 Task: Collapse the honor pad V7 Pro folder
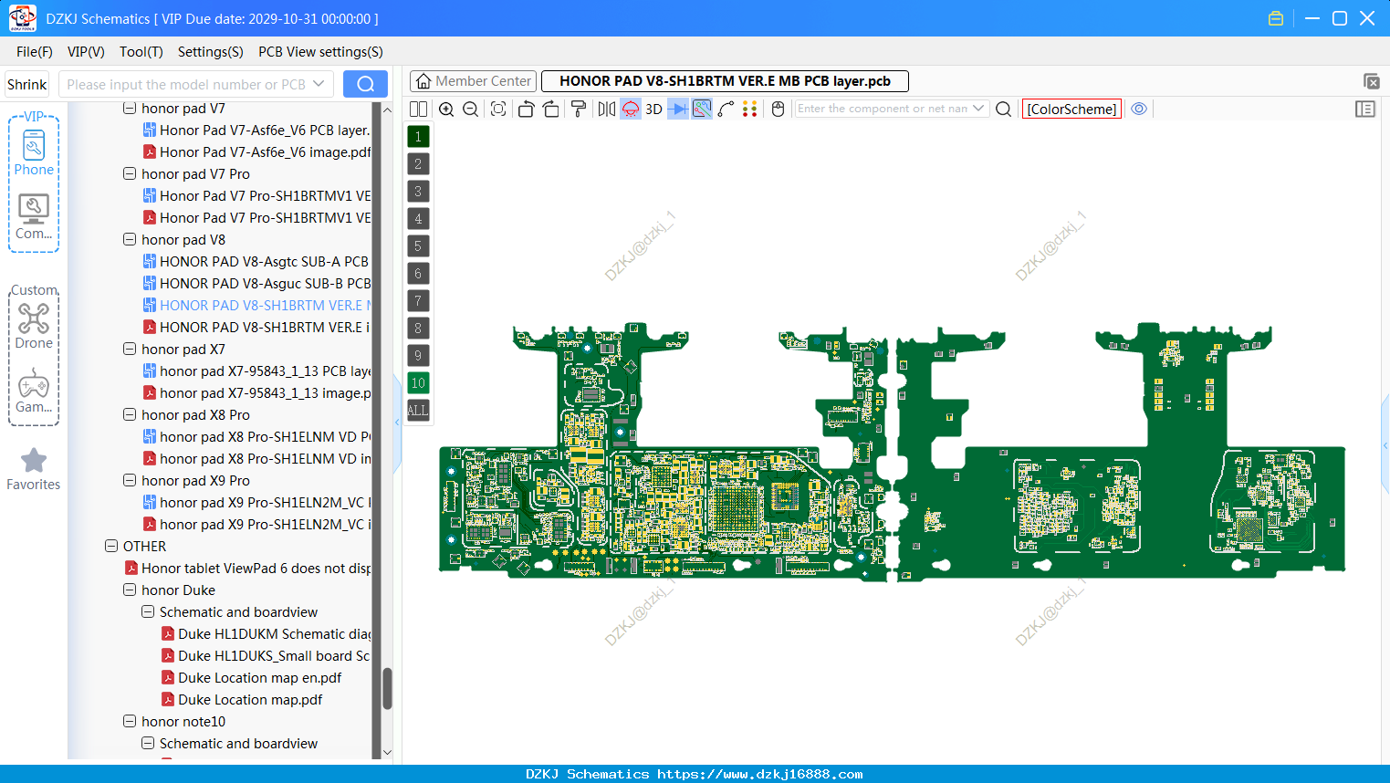(130, 173)
